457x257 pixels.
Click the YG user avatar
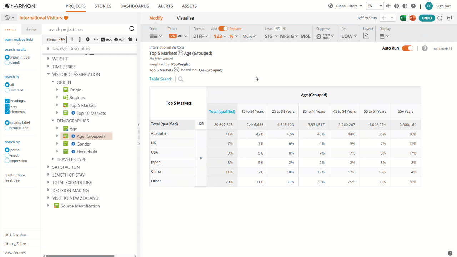429,6
